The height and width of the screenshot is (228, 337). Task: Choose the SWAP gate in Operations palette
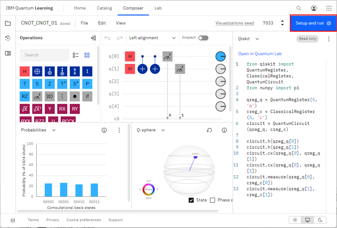(75, 71)
